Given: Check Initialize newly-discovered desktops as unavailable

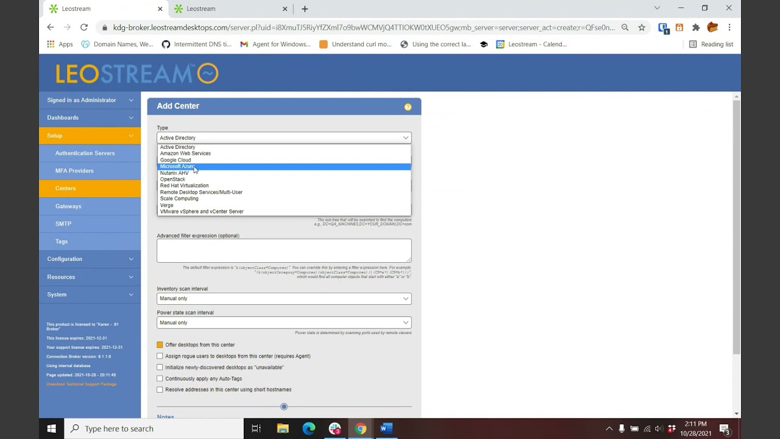Looking at the screenshot, I should click(160, 368).
